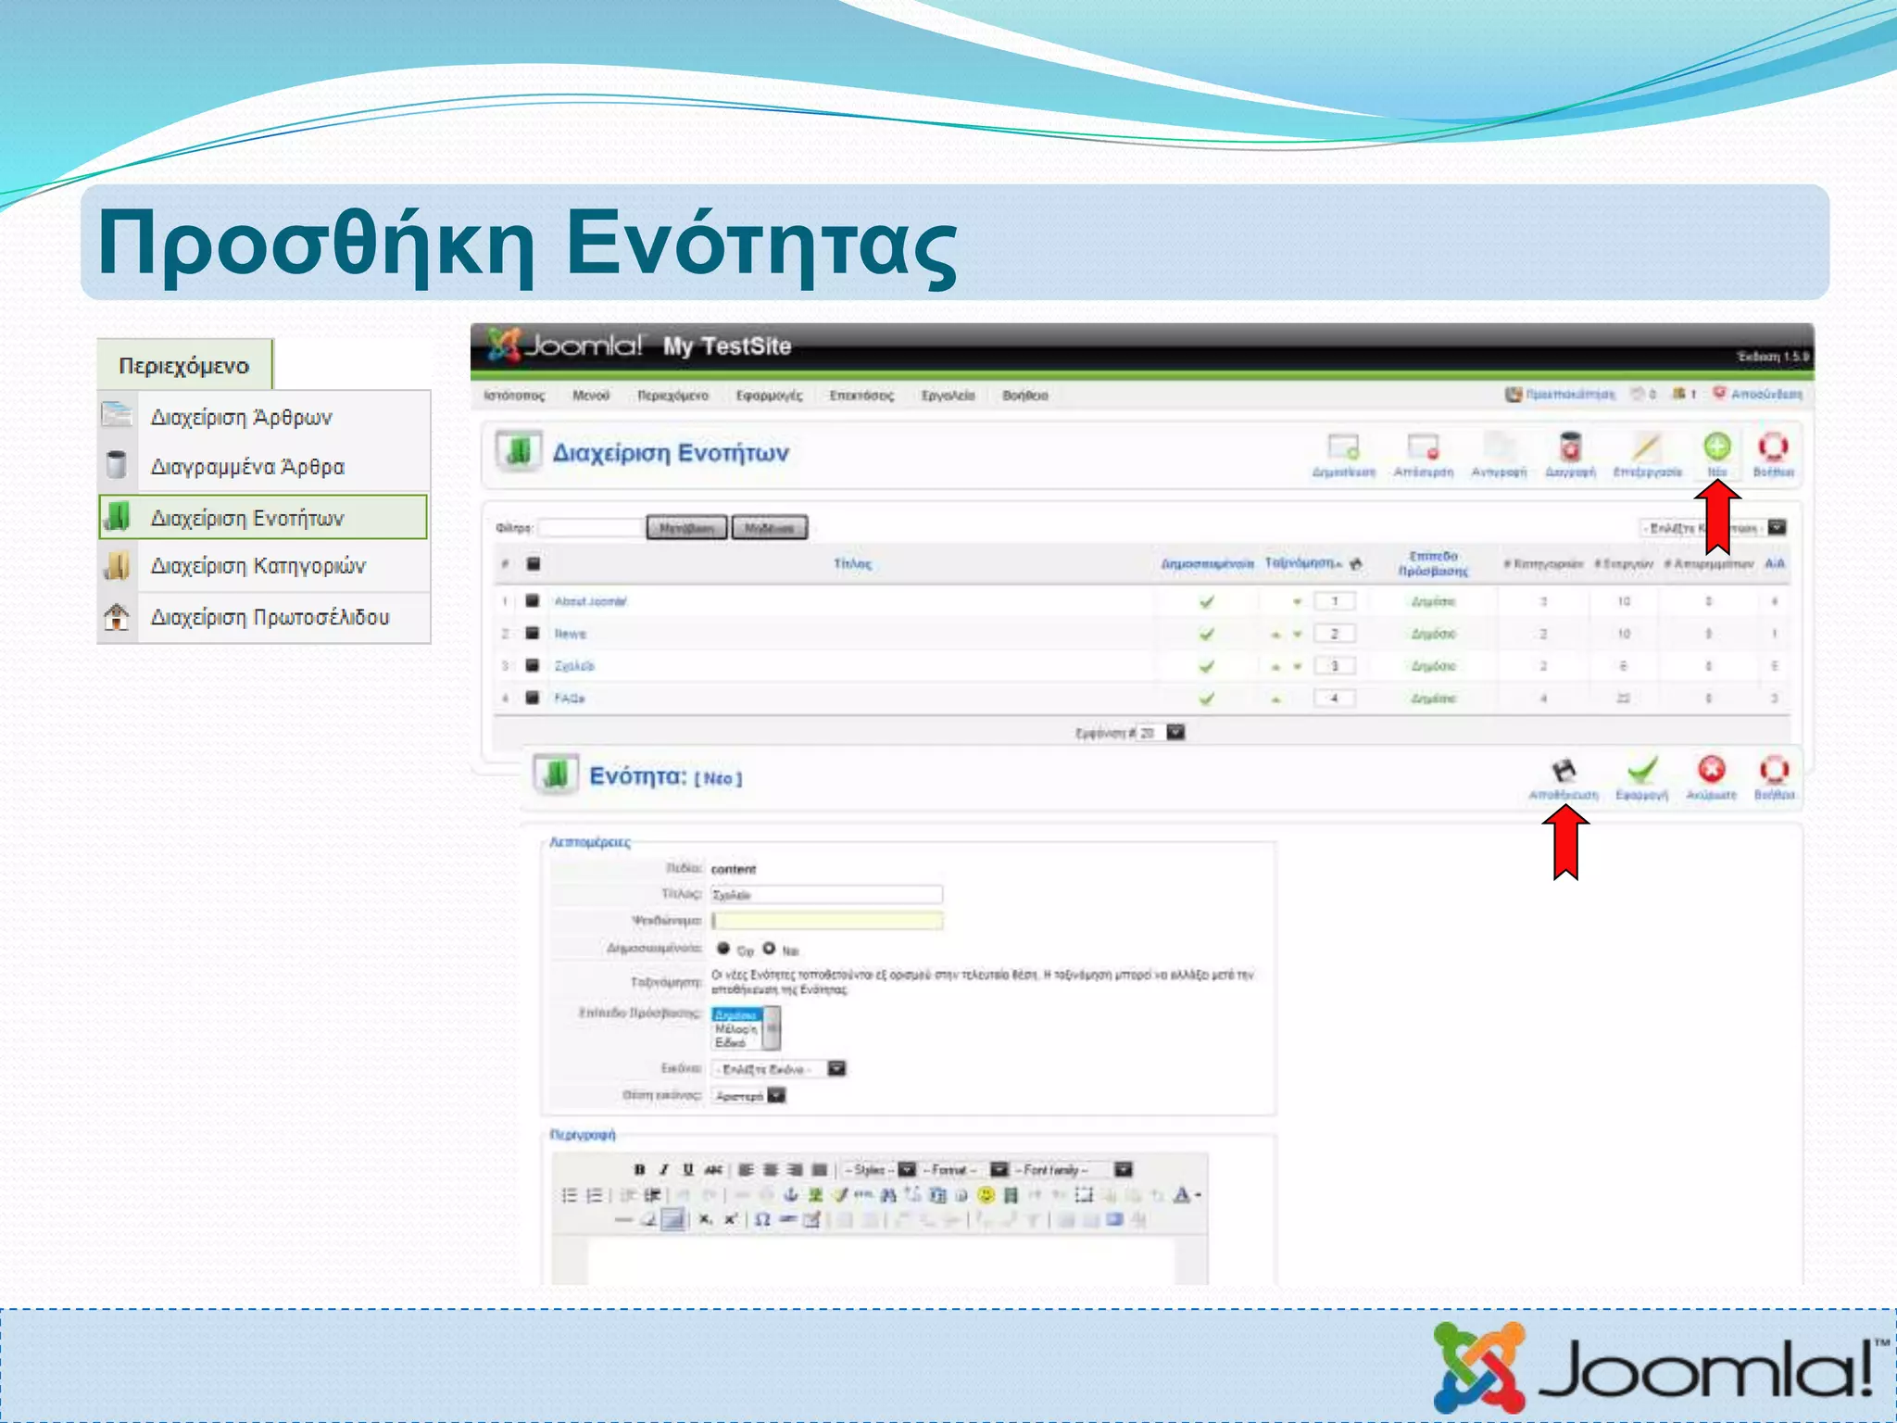Toggle bold in the description editor
Image resolution: width=1897 pixels, height=1423 pixels.
639,1170
